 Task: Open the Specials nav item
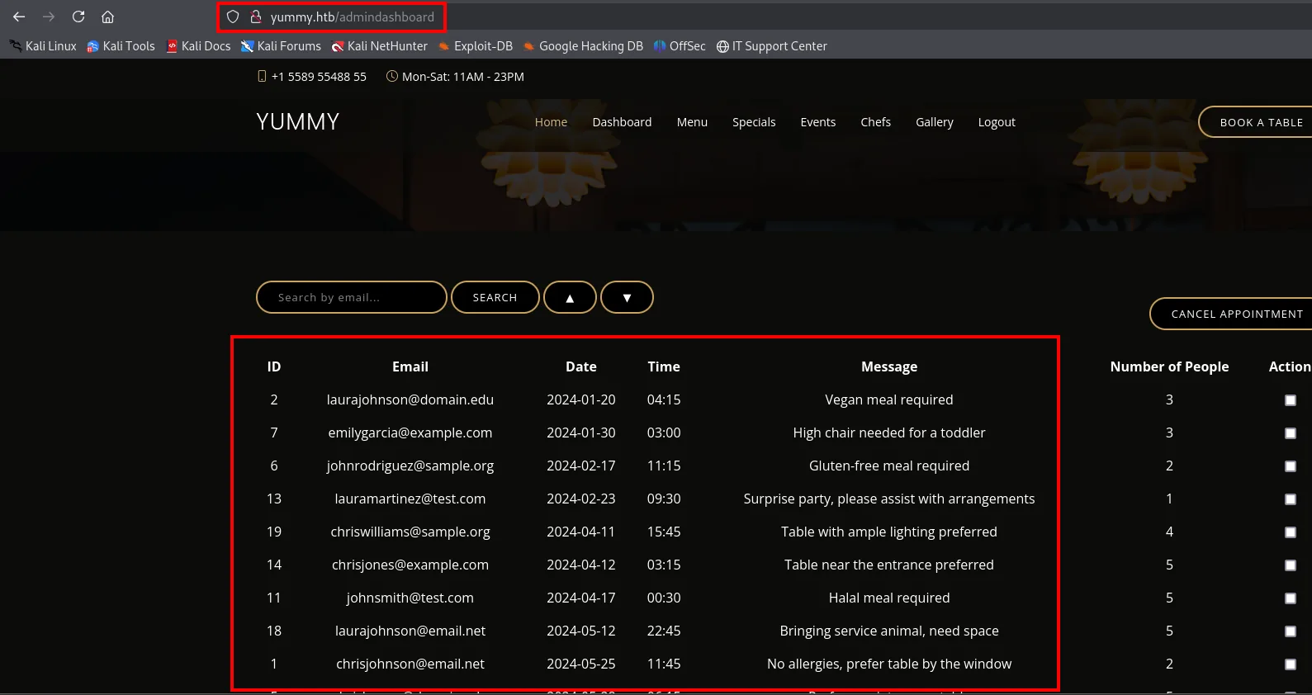[754, 122]
